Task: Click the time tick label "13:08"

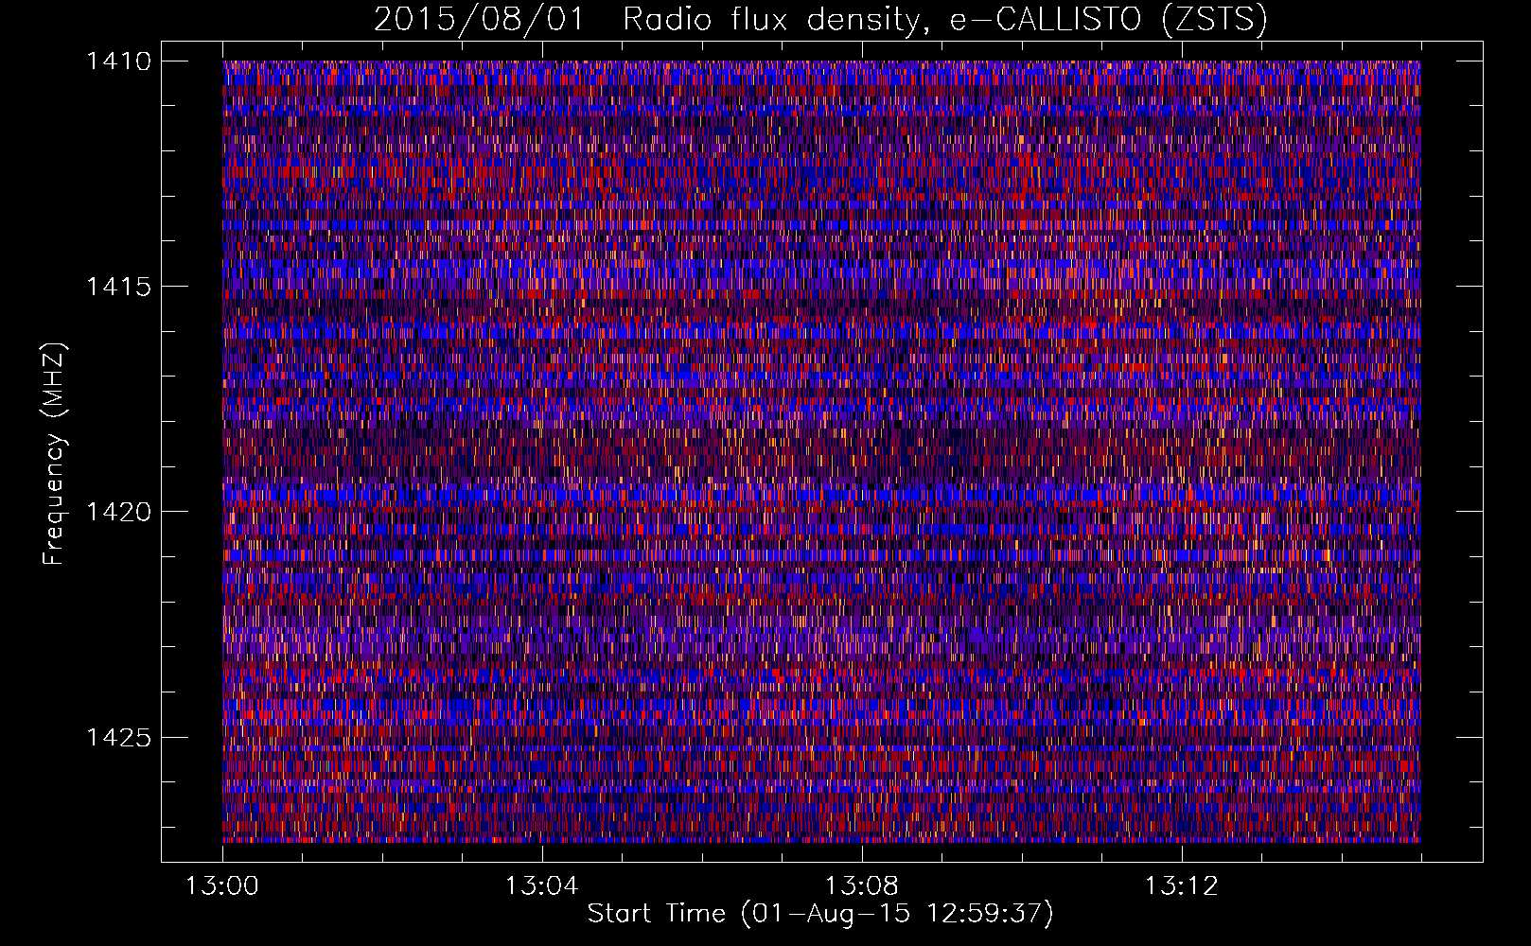Action: 861,886
